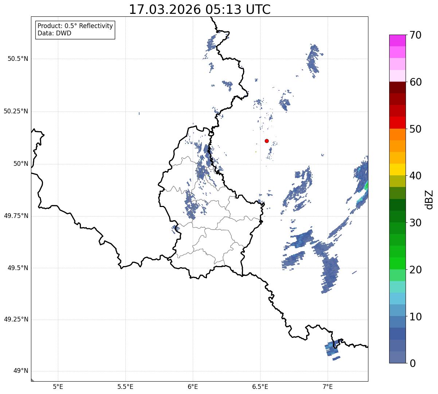Click the '49°N' latitude label
Image resolution: width=438 pixels, height=394 pixels.
point(21,371)
